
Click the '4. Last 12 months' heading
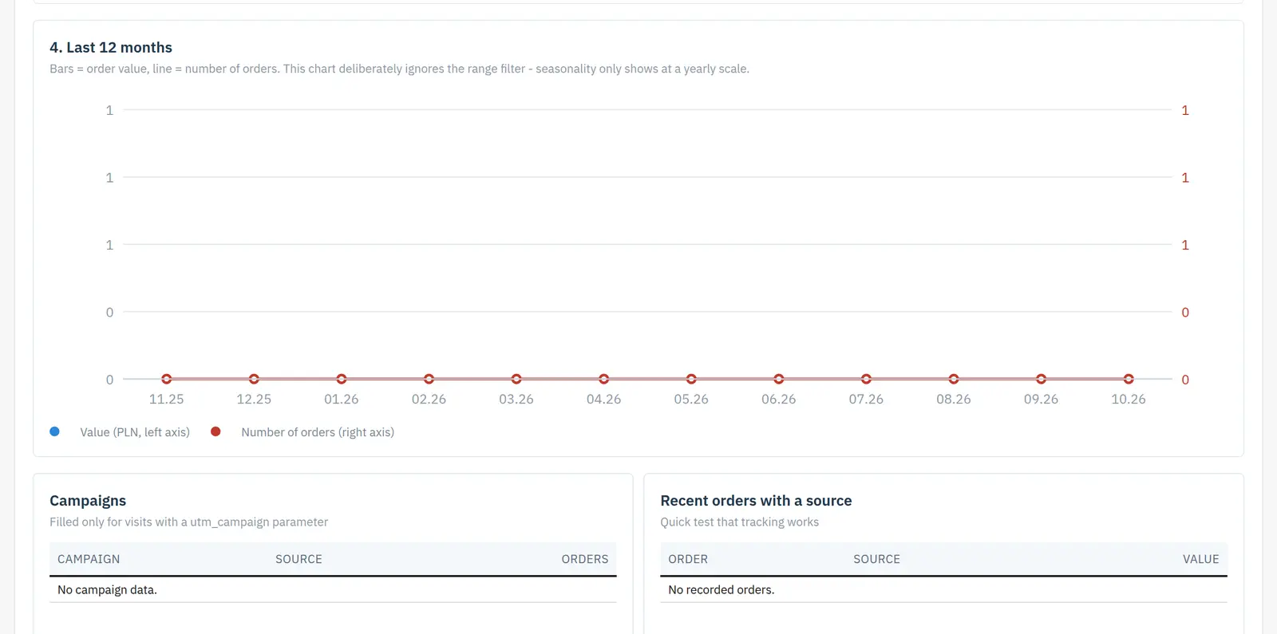[111, 48]
